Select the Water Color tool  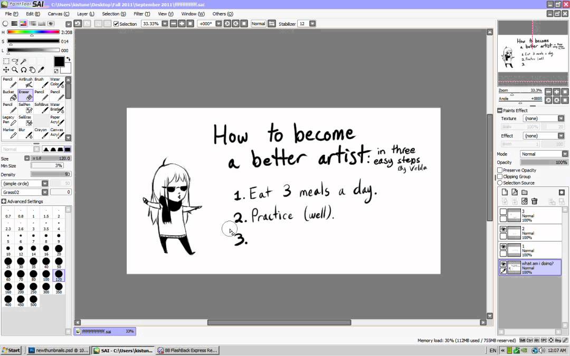pos(57,83)
